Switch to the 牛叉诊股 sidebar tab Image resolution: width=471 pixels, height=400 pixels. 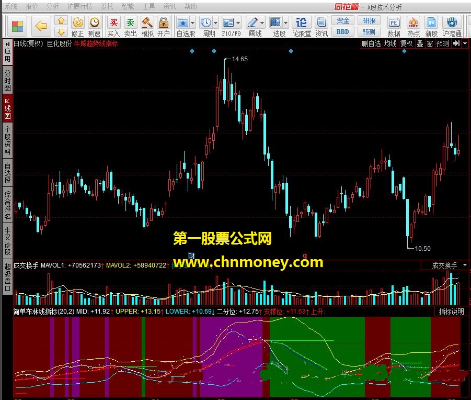click(x=7, y=241)
